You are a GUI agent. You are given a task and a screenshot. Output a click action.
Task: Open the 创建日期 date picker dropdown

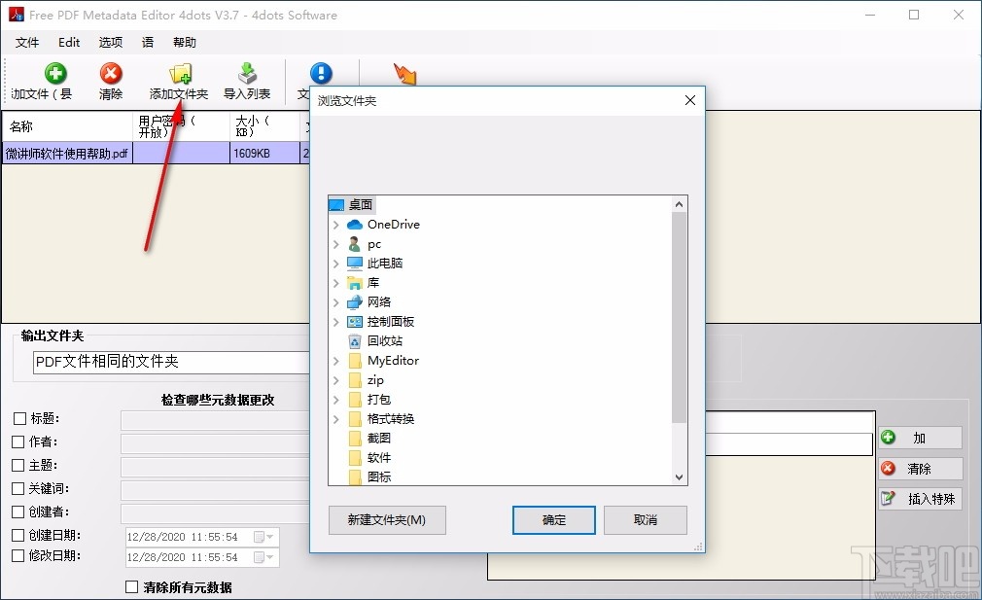(x=268, y=536)
